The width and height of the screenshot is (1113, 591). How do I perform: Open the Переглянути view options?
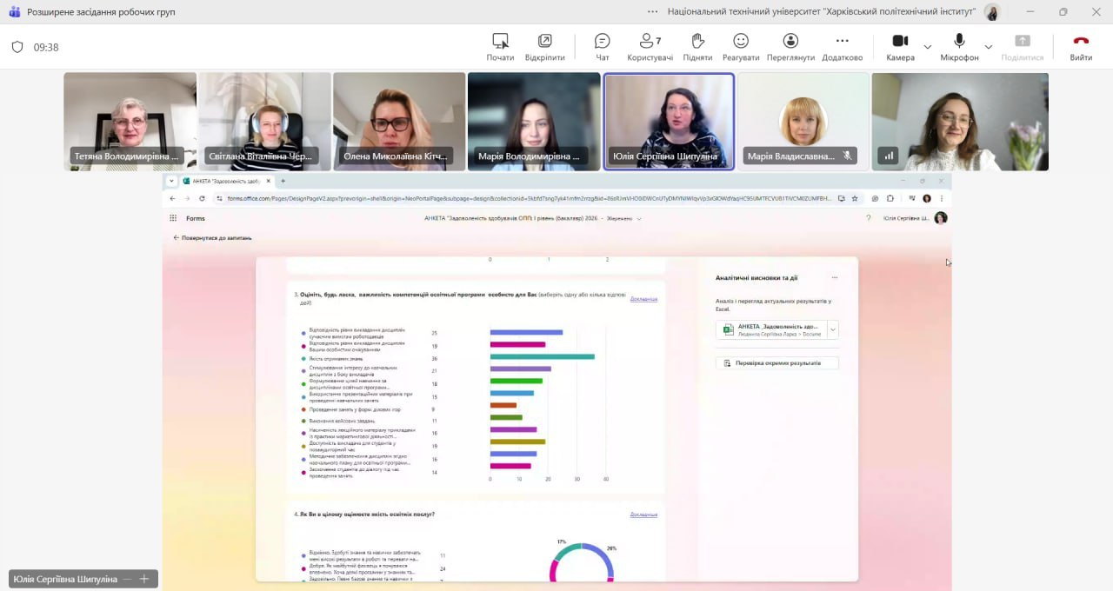coord(790,47)
